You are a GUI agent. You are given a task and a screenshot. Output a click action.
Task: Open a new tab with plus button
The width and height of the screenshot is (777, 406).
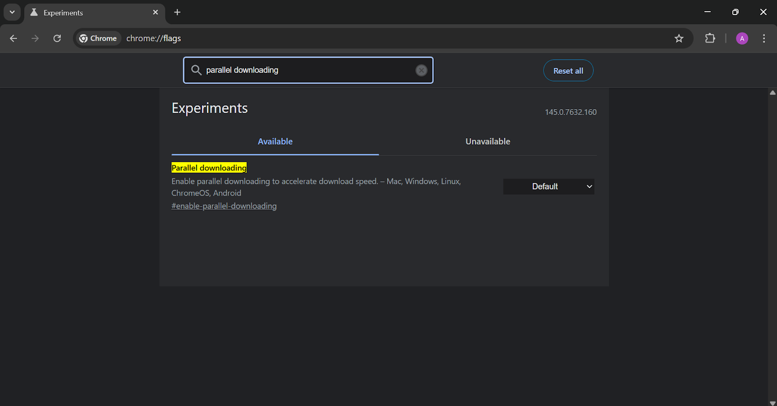[x=177, y=12]
